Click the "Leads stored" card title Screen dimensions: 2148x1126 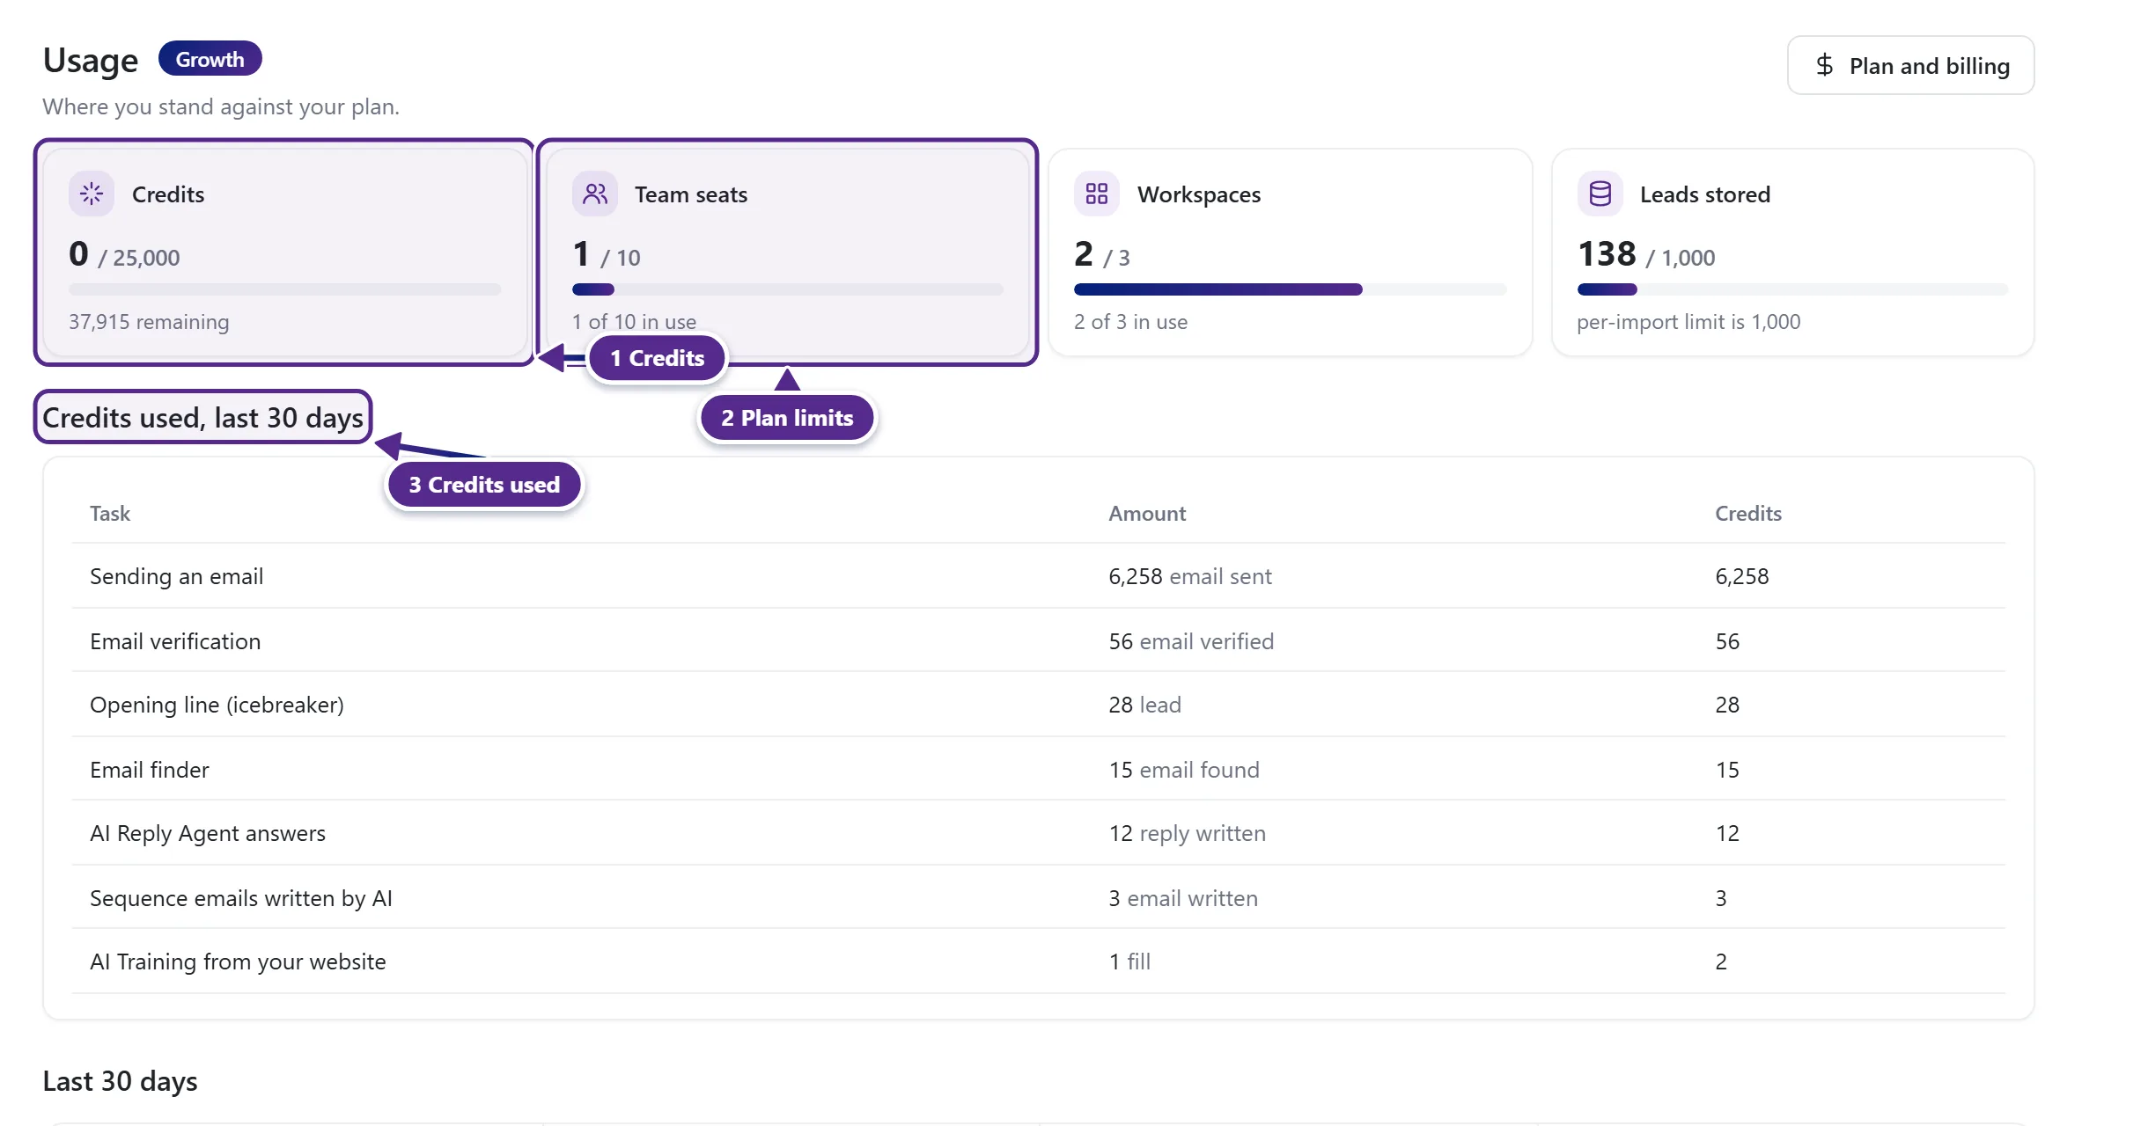1705,194
